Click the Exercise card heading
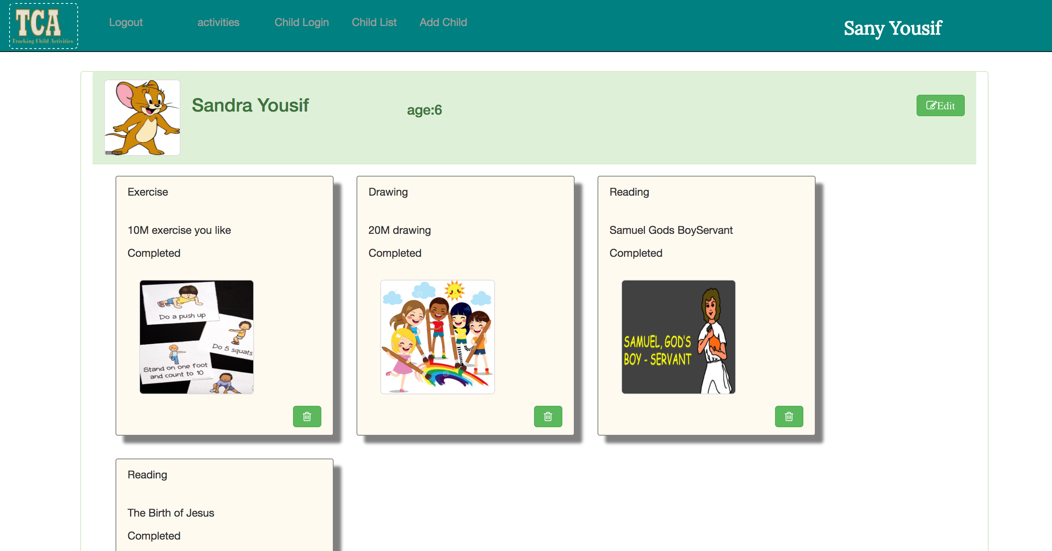 tap(148, 192)
